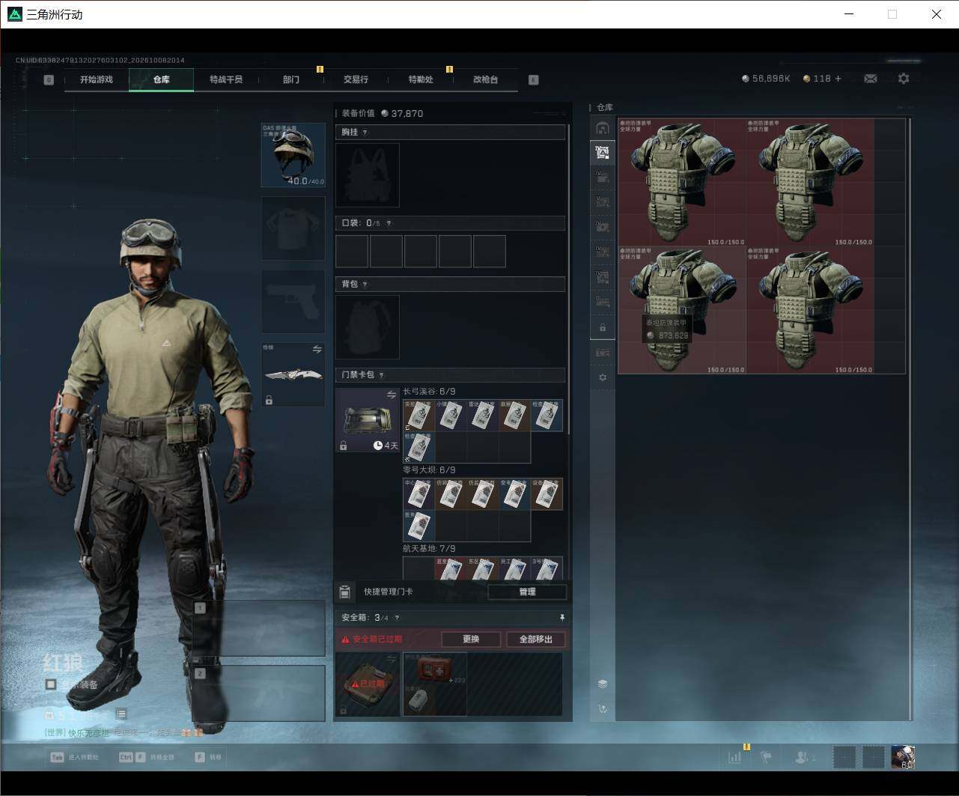Click the 全部移出 button
Viewport: 959px width, 796px height.
[x=535, y=639]
